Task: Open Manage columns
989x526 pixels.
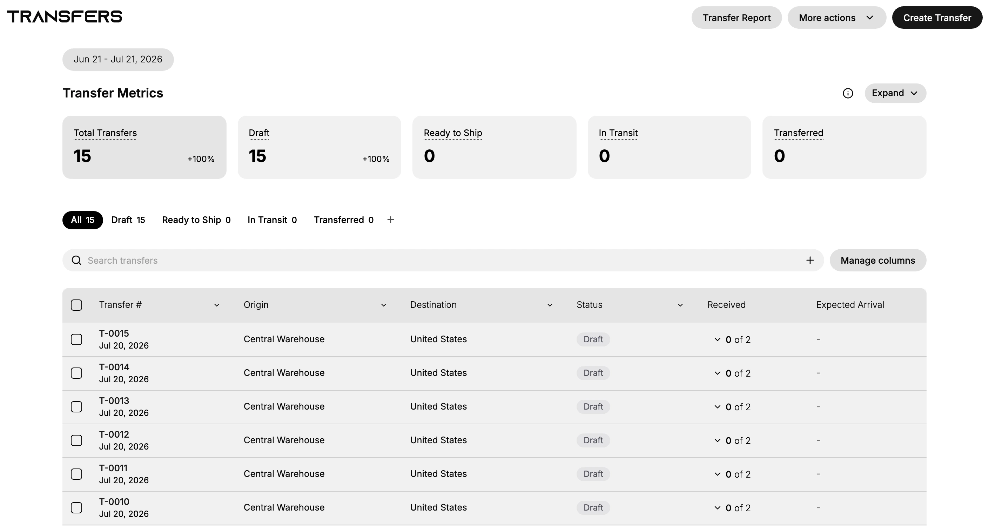Action: 878,260
